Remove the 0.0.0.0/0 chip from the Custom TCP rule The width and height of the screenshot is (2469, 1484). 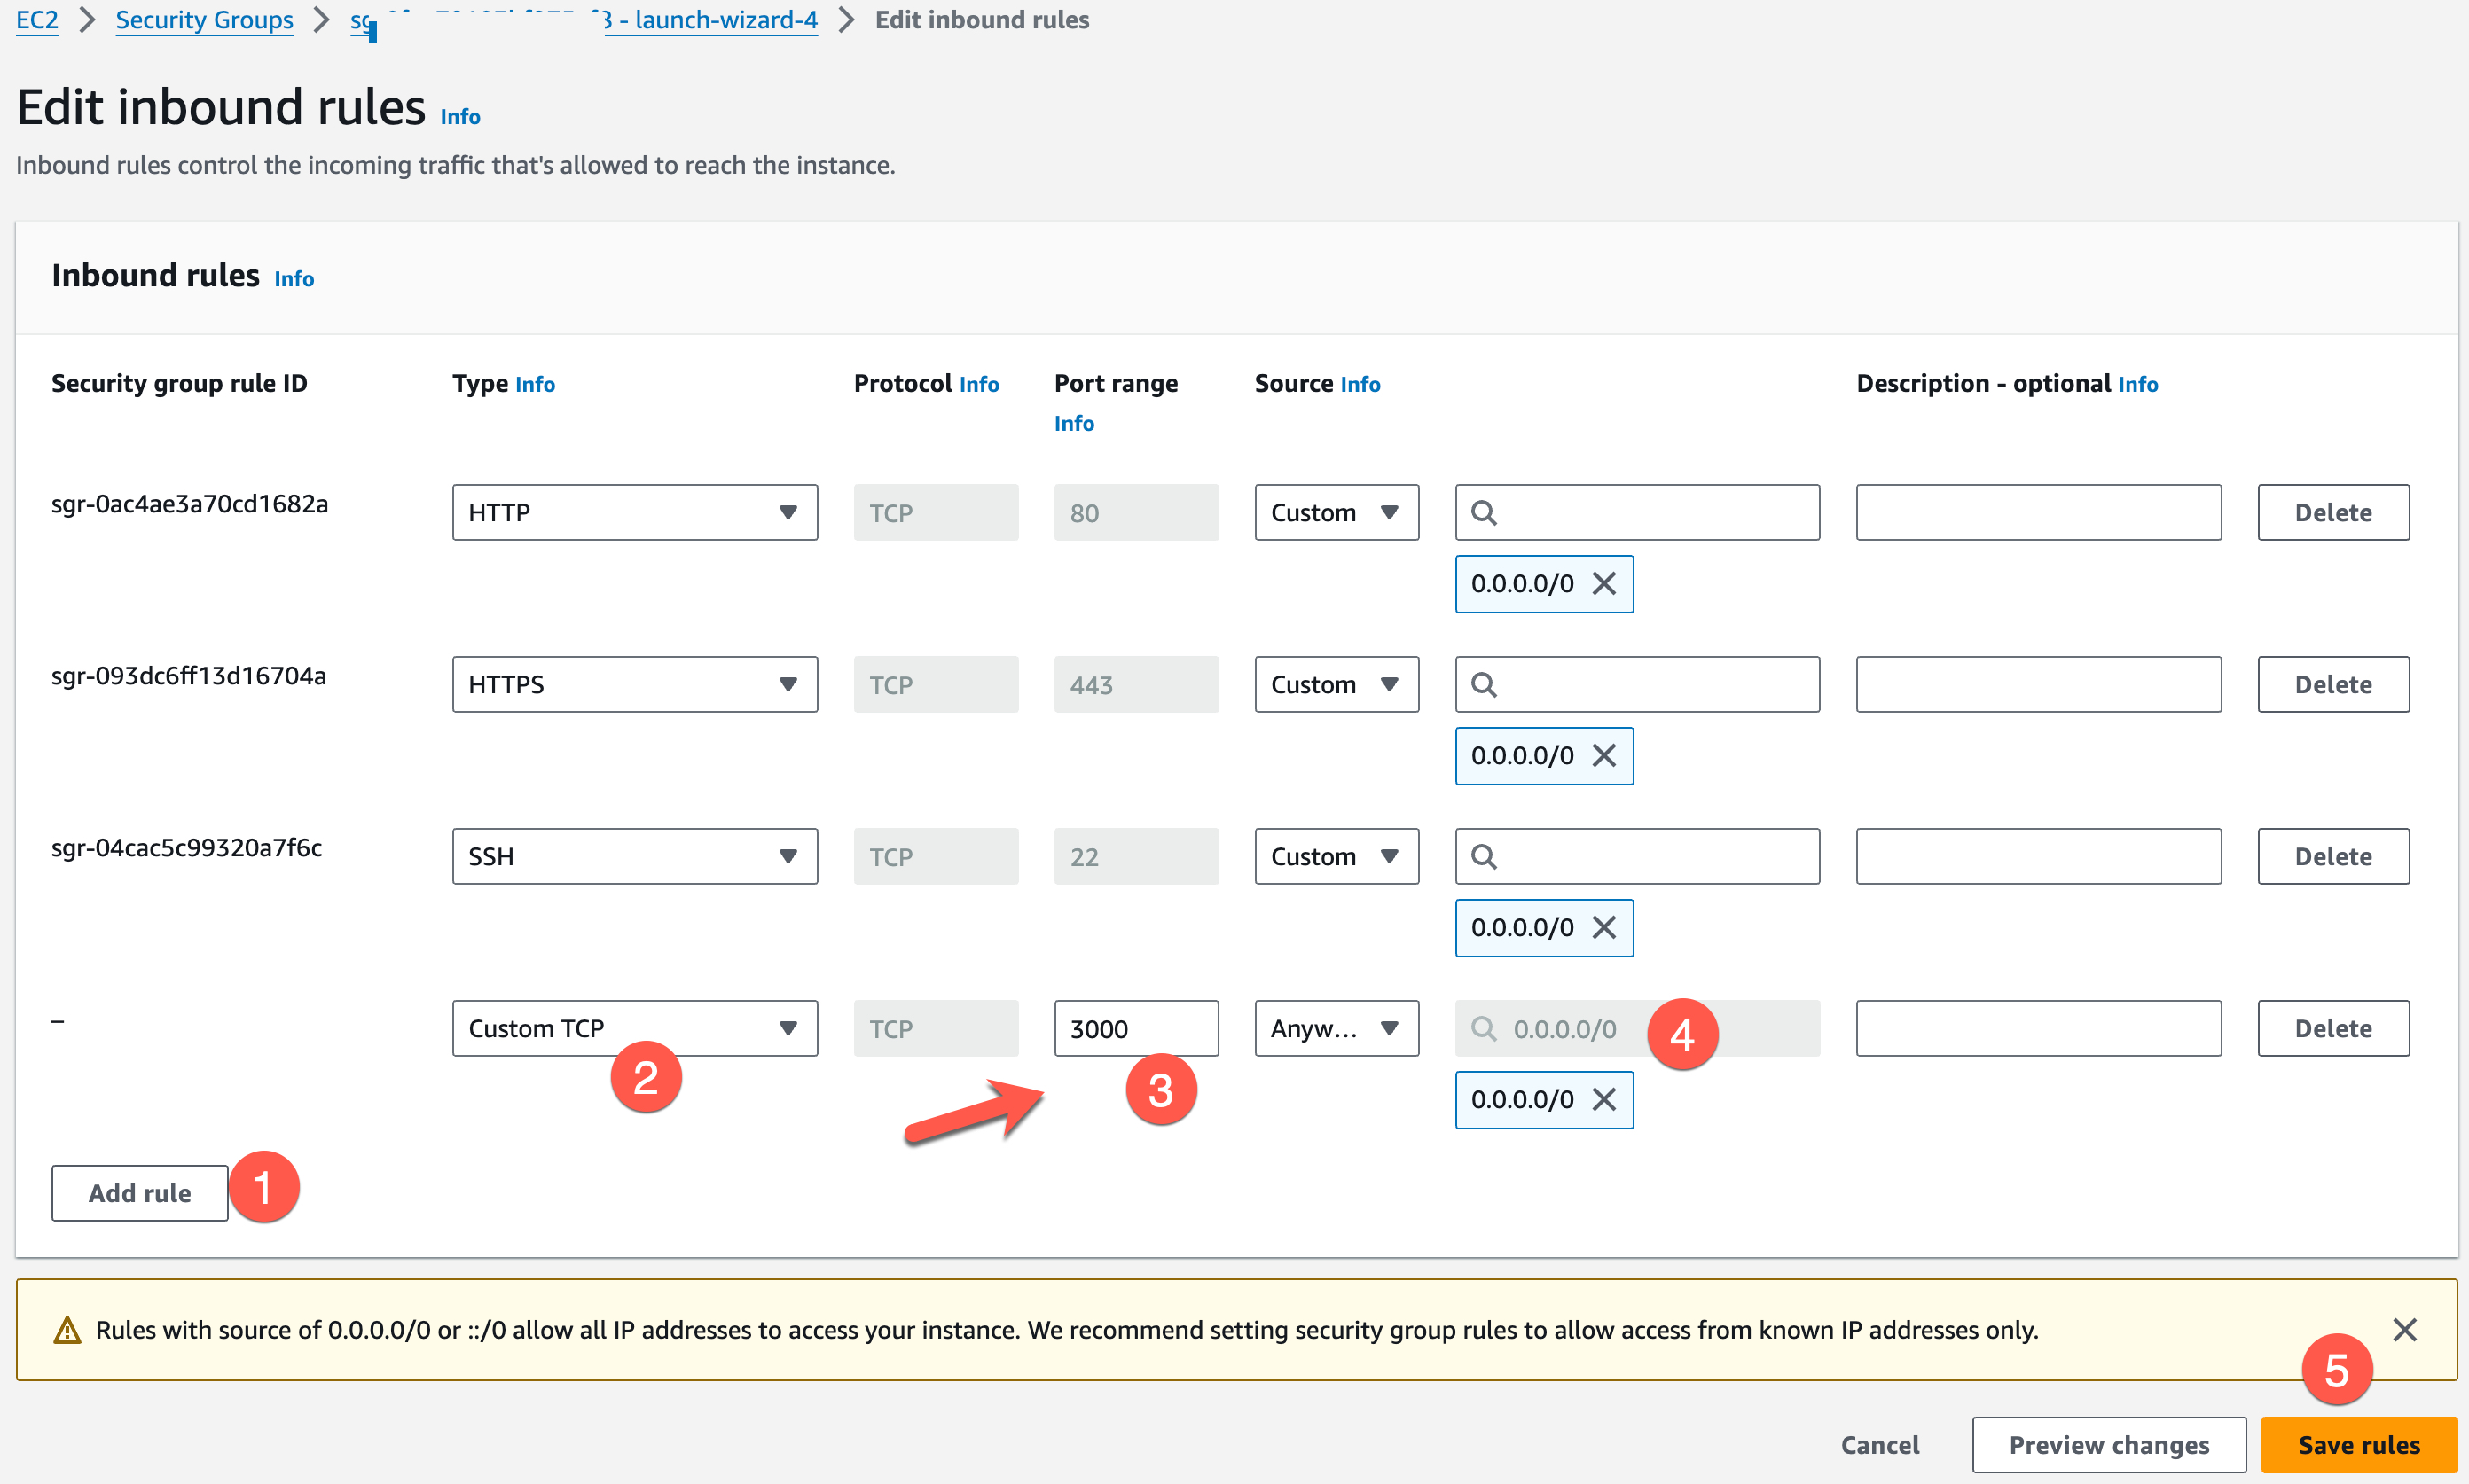pyautogui.click(x=1603, y=1100)
